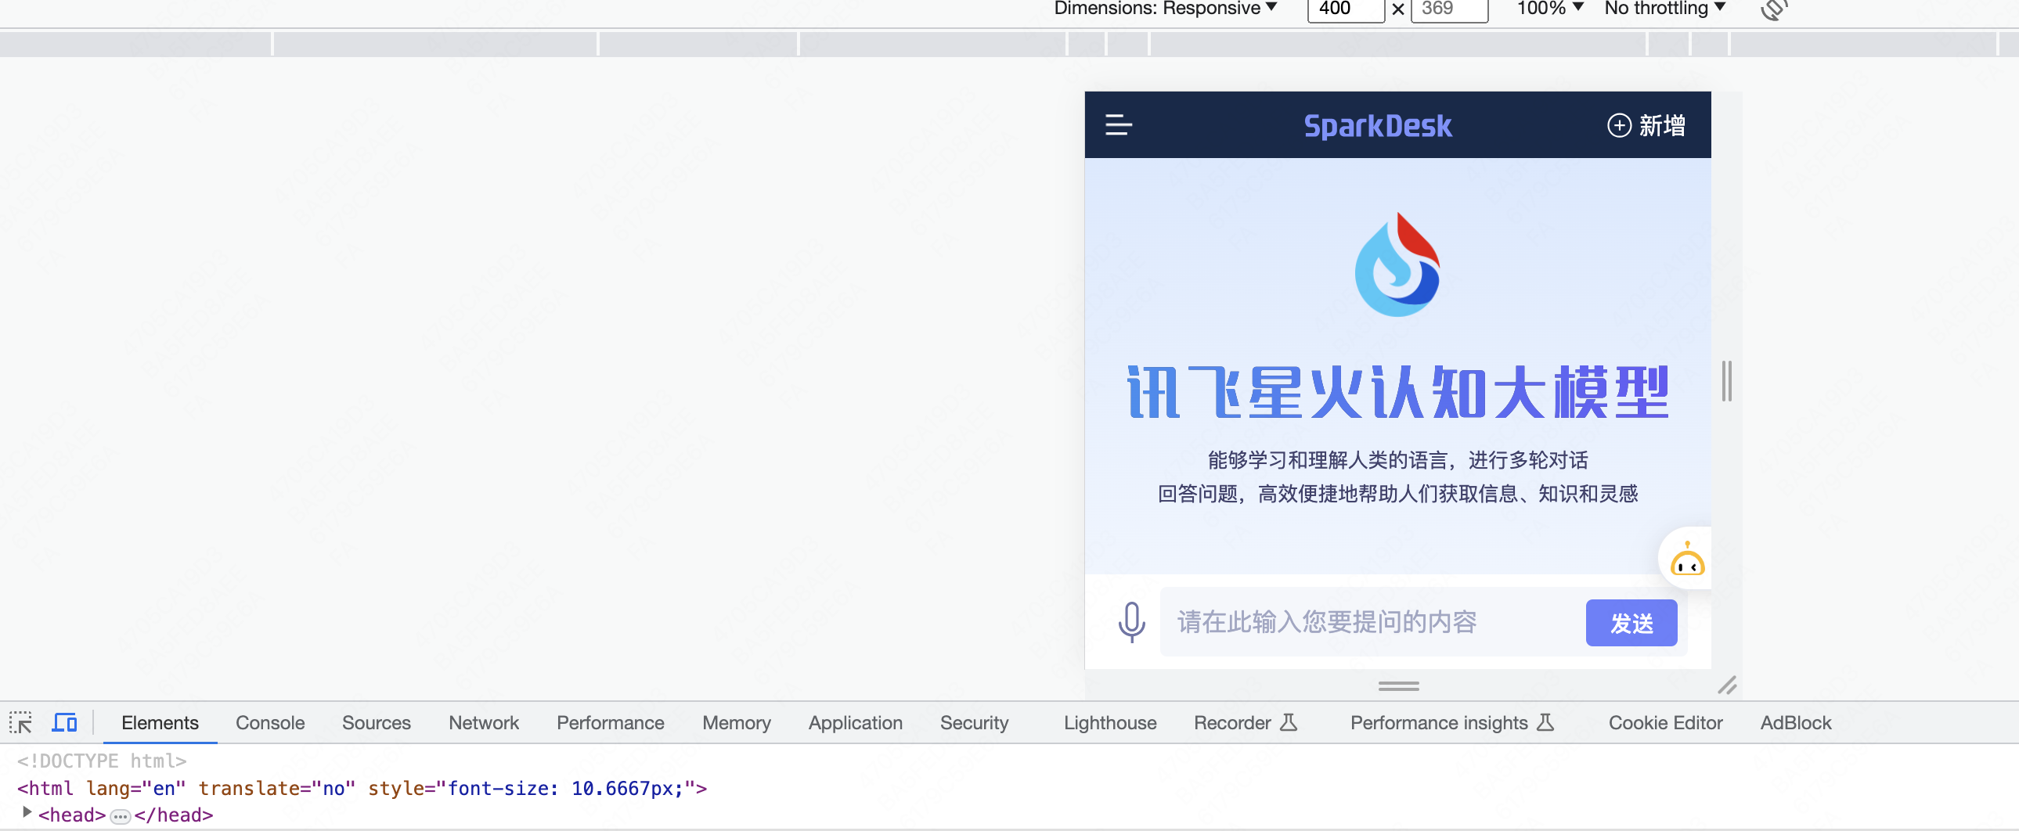
Task: Click the Spark flame logo
Action: 1397,264
